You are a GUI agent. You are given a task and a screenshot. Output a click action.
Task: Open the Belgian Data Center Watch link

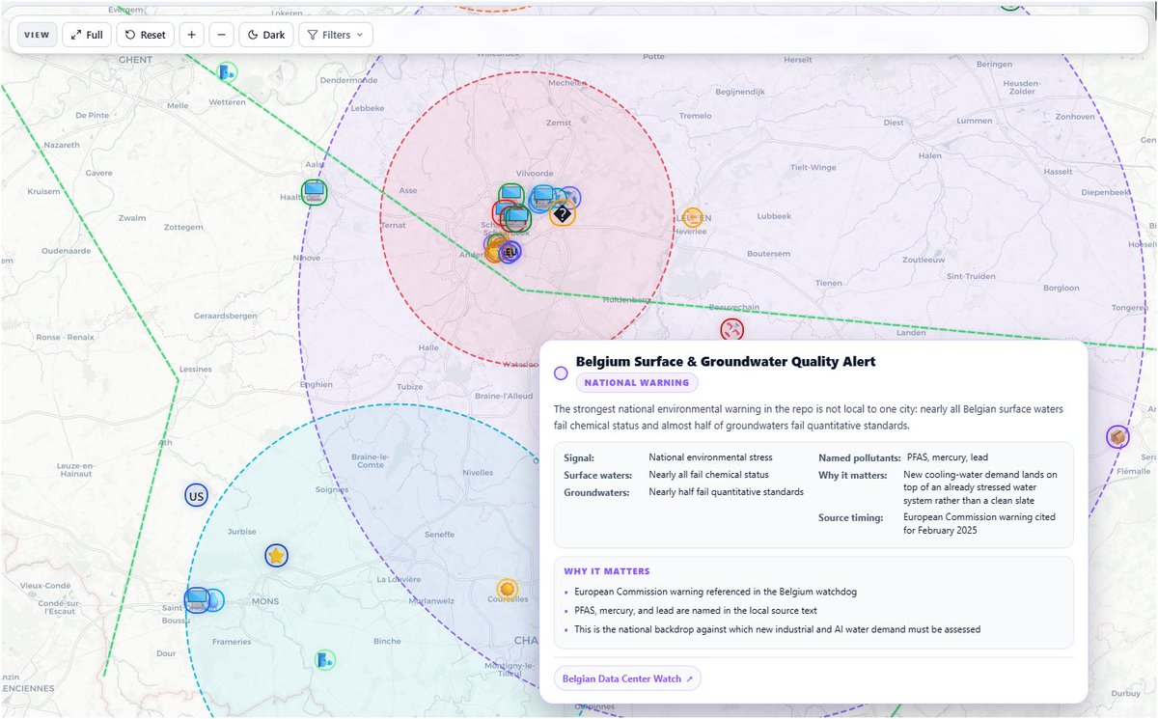[x=627, y=678]
